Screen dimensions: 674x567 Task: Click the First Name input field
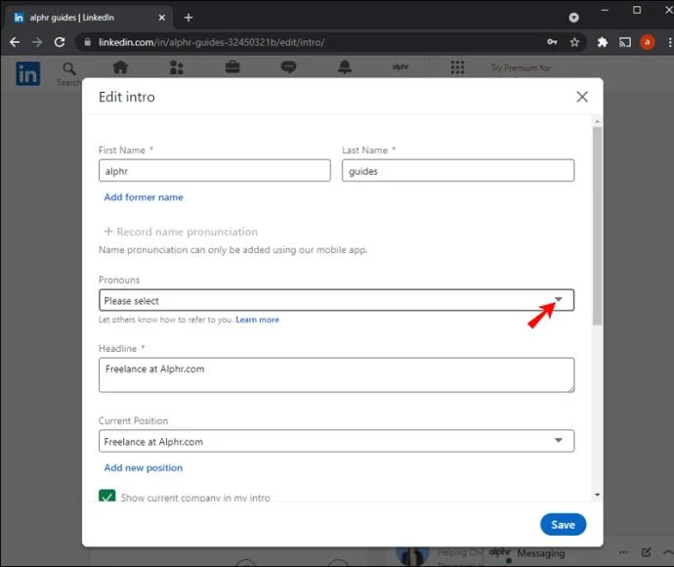(215, 170)
